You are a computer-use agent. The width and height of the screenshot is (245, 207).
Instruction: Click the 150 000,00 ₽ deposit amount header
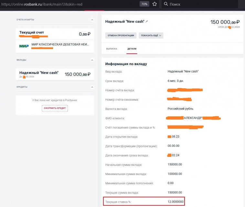coord(225,22)
